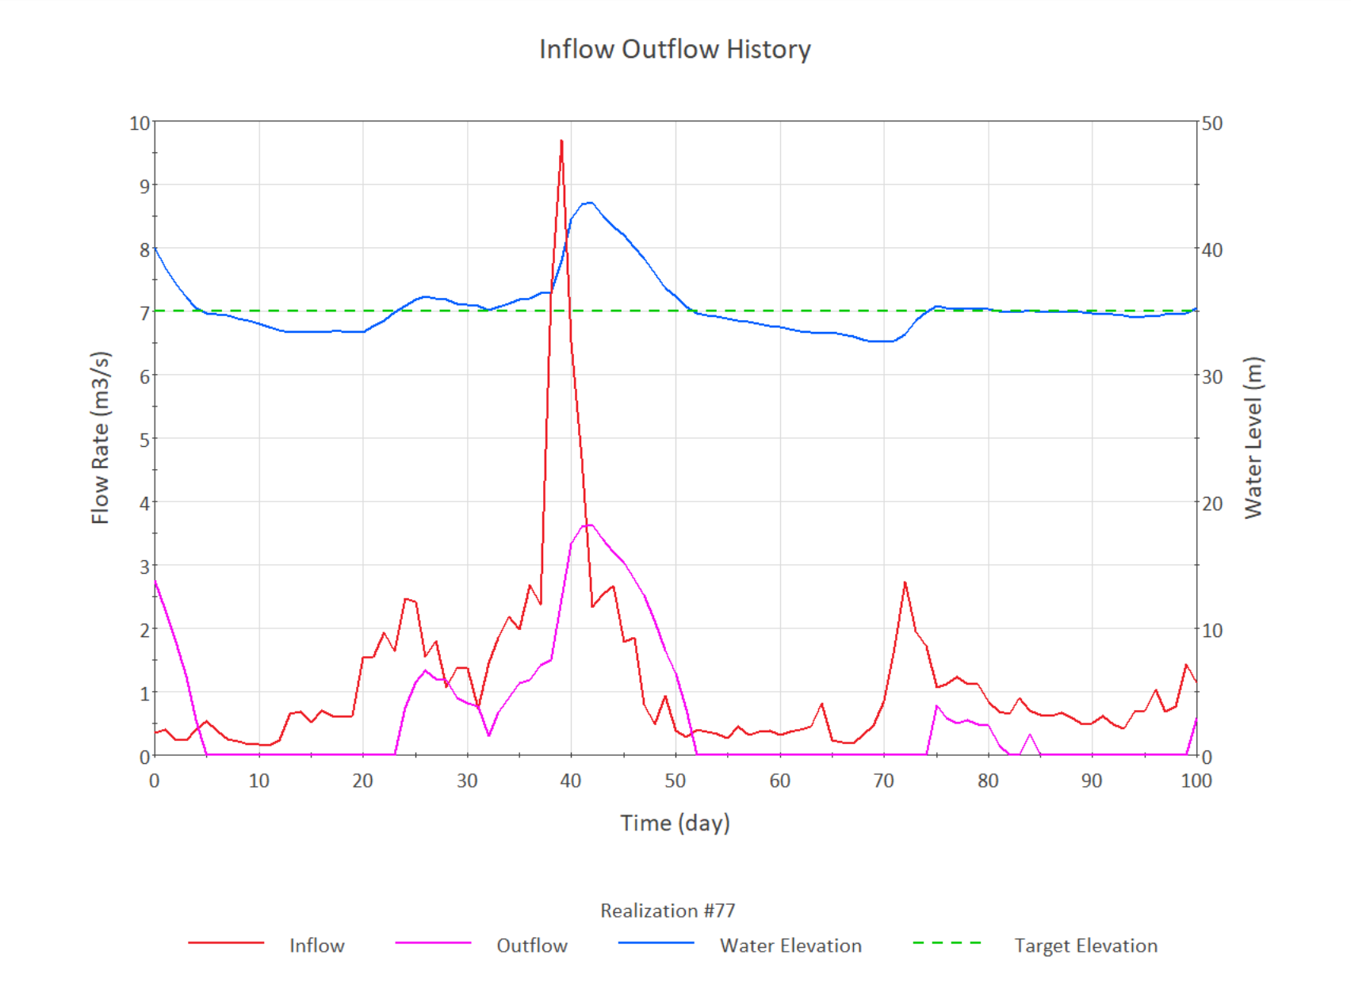
Task: Click the green dashed Target Elevation swatch
Action: pyautogui.click(x=947, y=943)
